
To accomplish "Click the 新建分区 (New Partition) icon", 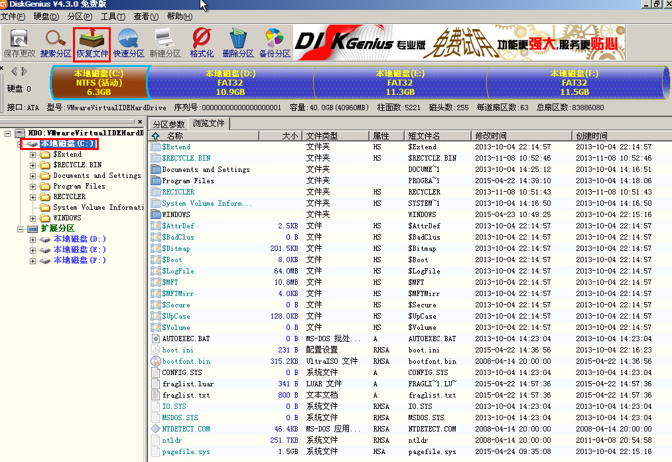I will pyautogui.click(x=165, y=42).
